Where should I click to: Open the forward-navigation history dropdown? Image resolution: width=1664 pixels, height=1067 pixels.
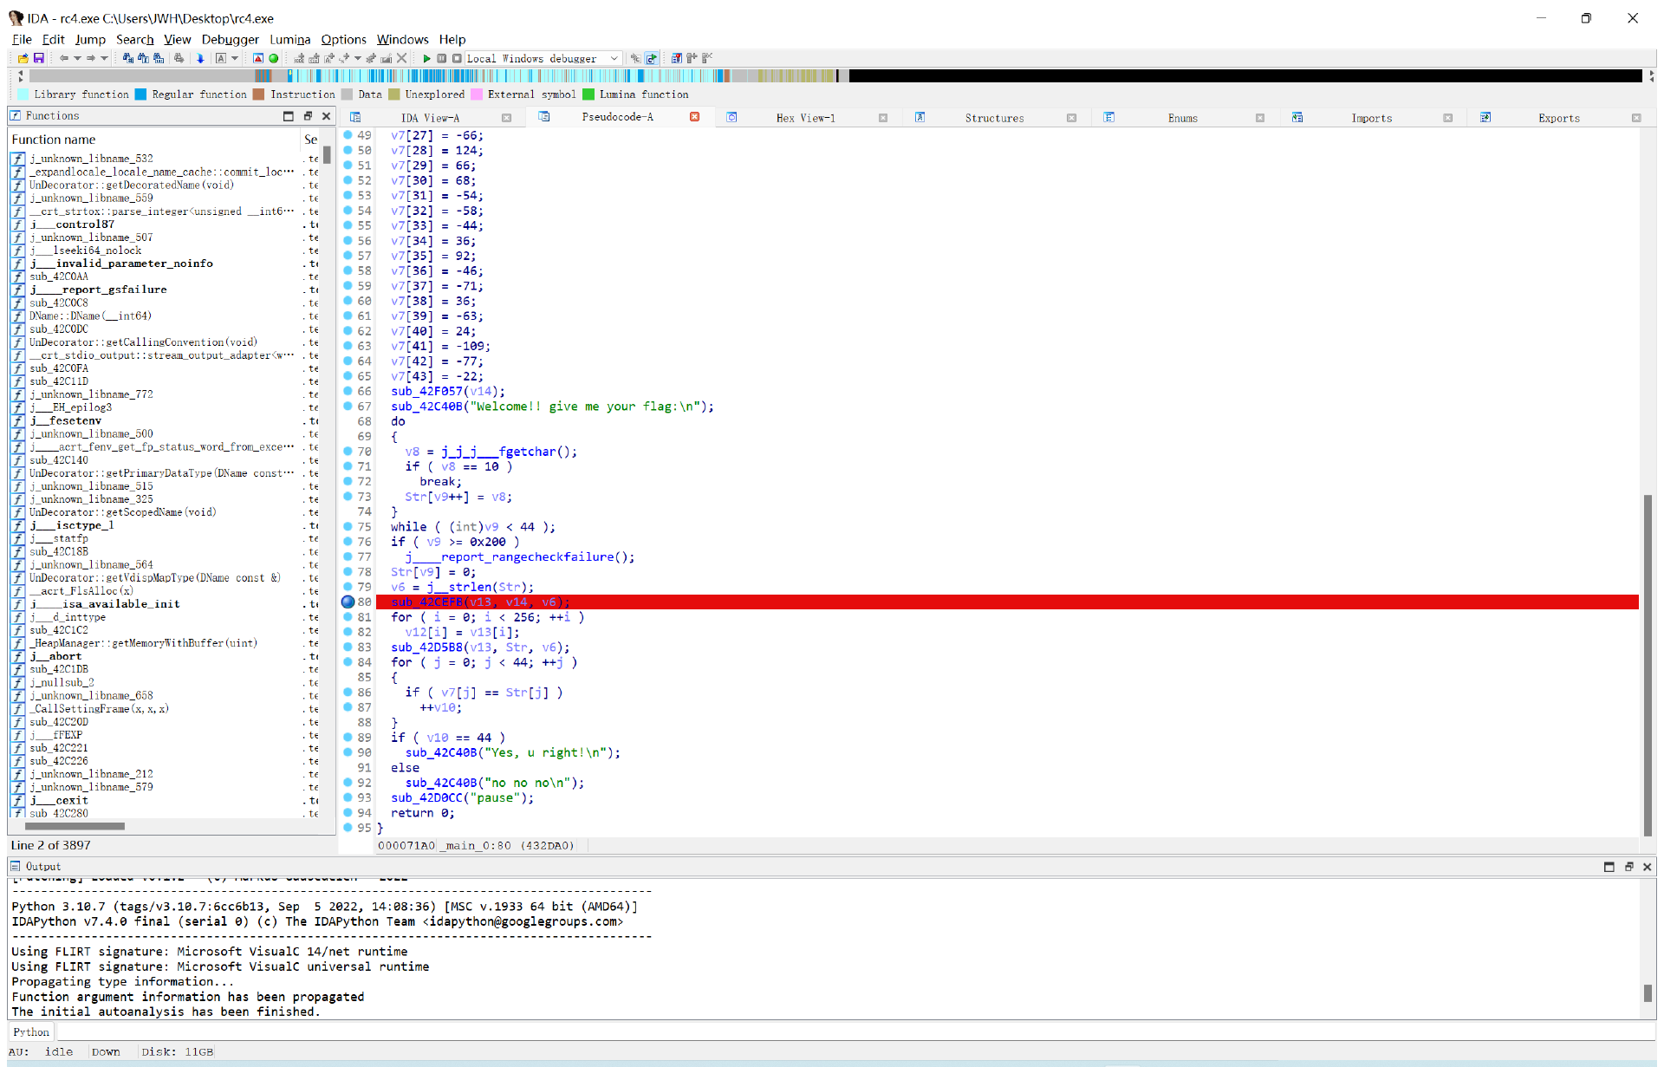click(104, 58)
